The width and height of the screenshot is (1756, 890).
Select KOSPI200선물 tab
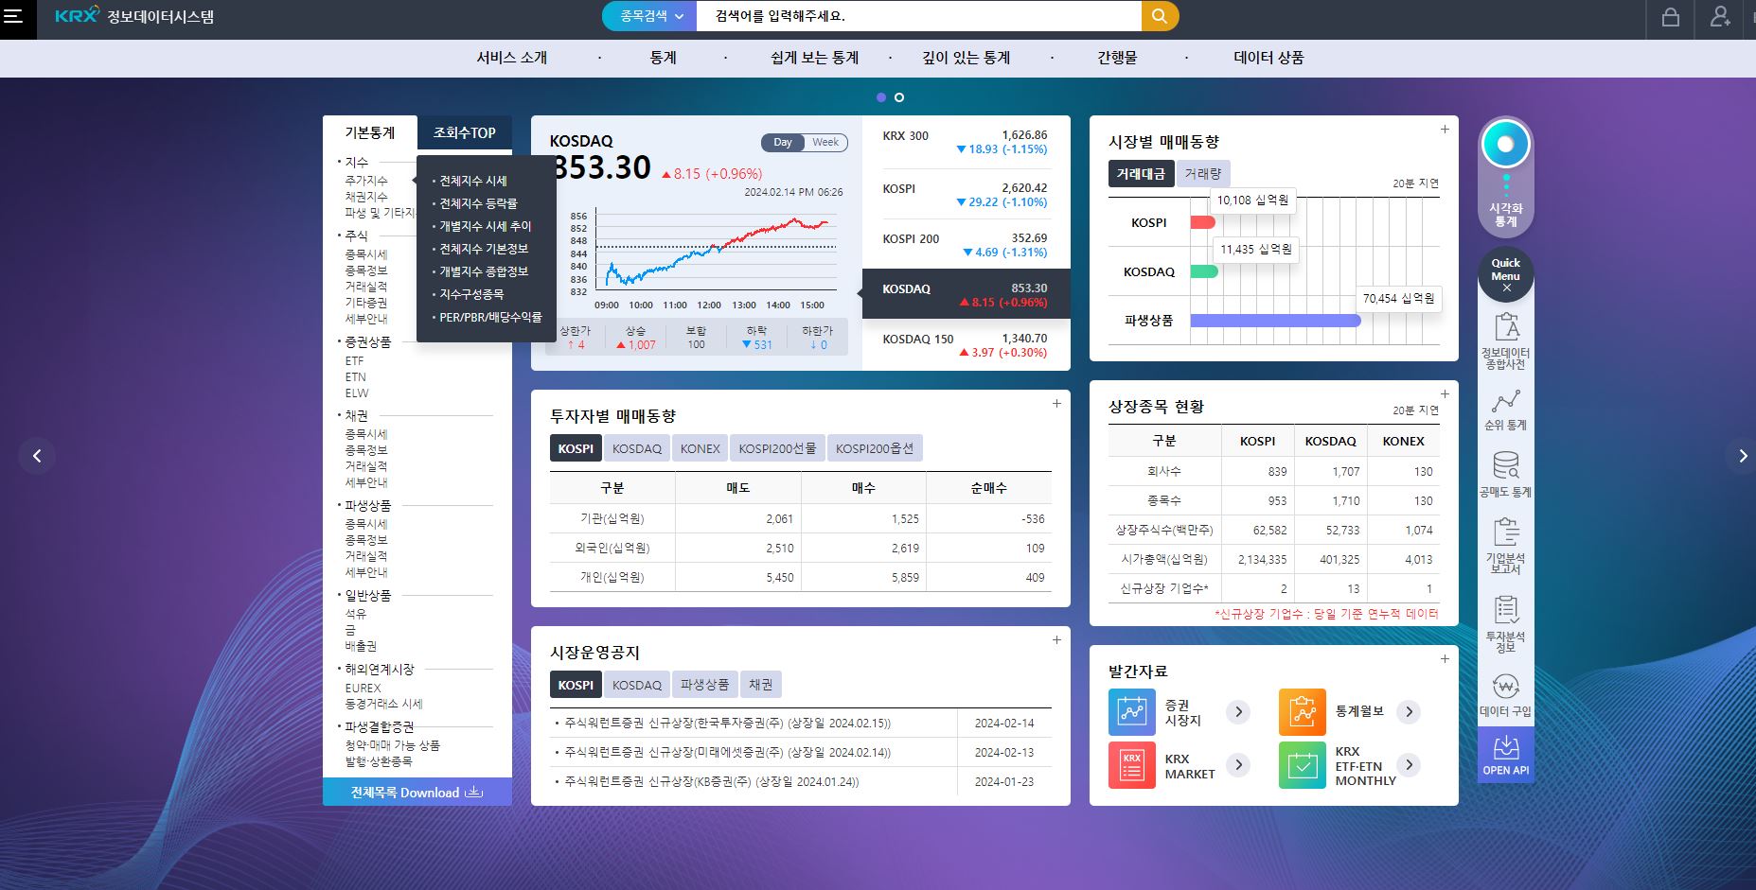tap(777, 448)
